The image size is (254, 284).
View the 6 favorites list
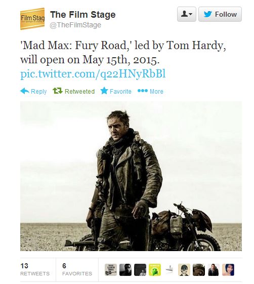(x=77, y=269)
